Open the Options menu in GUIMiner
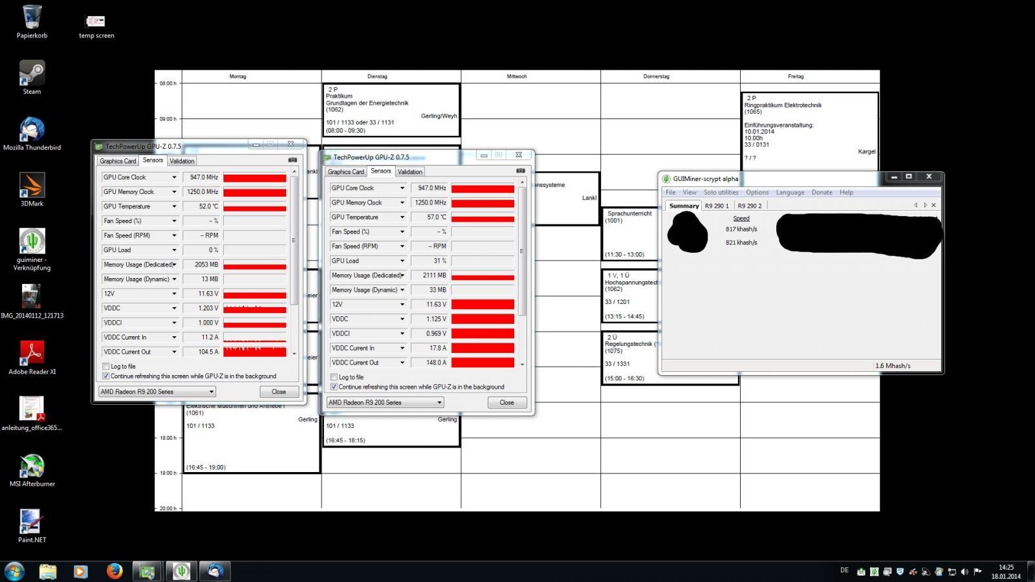This screenshot has width=1035, height=582. [757, 192]
